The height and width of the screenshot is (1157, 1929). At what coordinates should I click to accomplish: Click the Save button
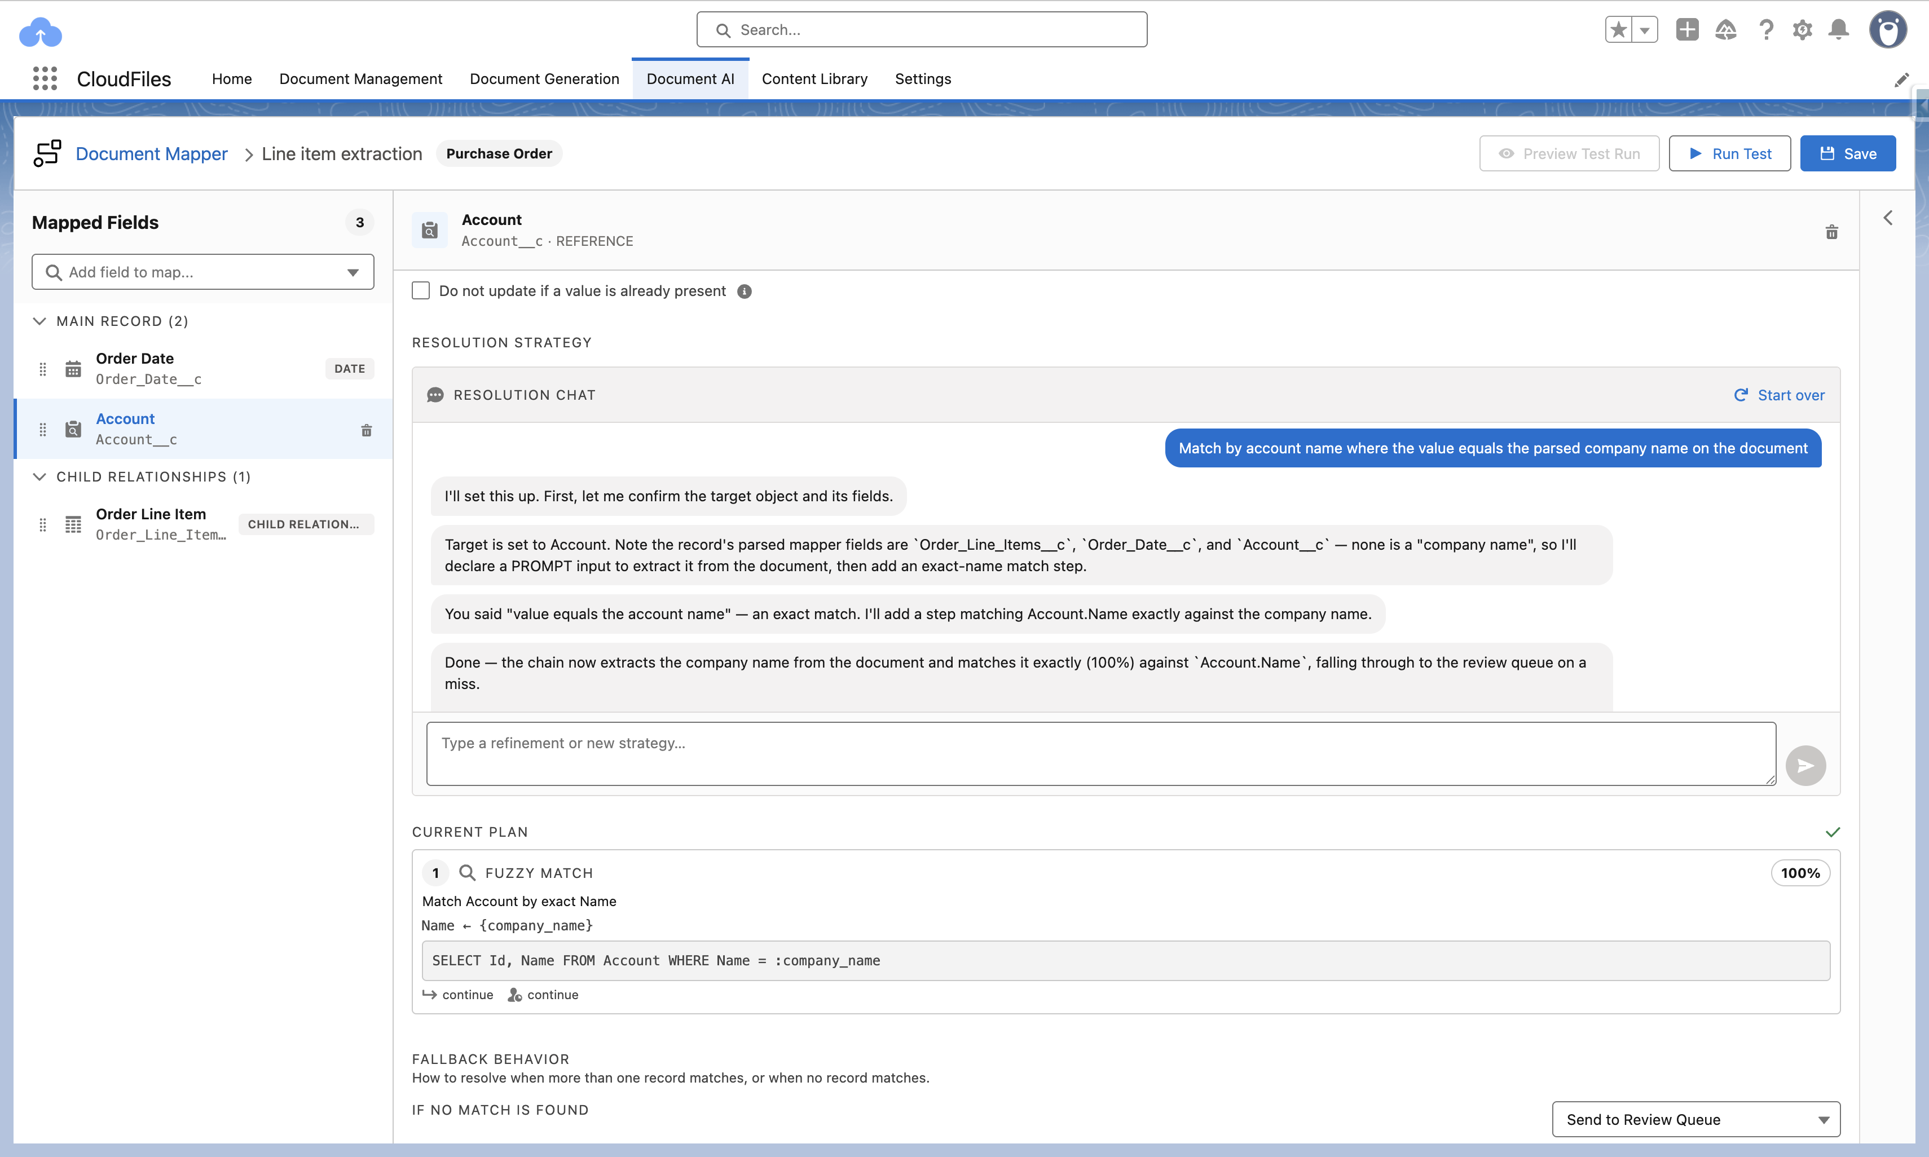1848,153
